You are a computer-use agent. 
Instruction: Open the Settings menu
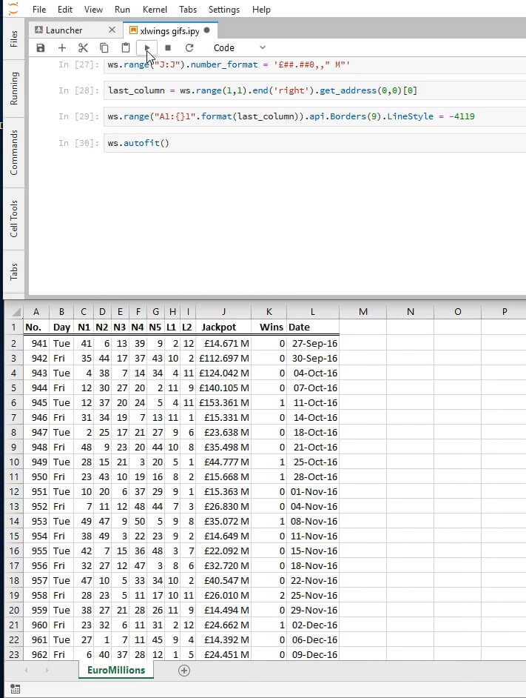point(223,10)
